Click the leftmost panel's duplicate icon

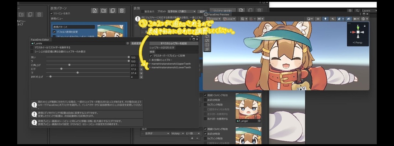(x=30, y=15)
